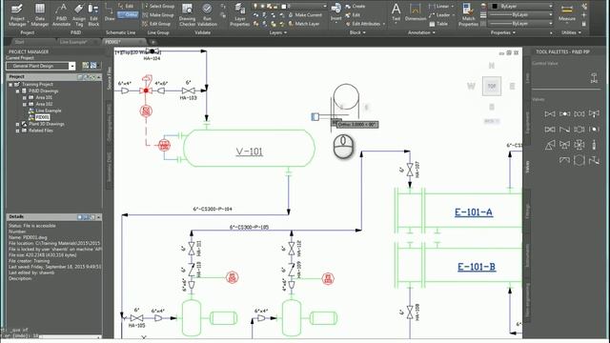610x343 pixels.
Task: Open the layer name dropdown
Action: [x=325, y=7]
